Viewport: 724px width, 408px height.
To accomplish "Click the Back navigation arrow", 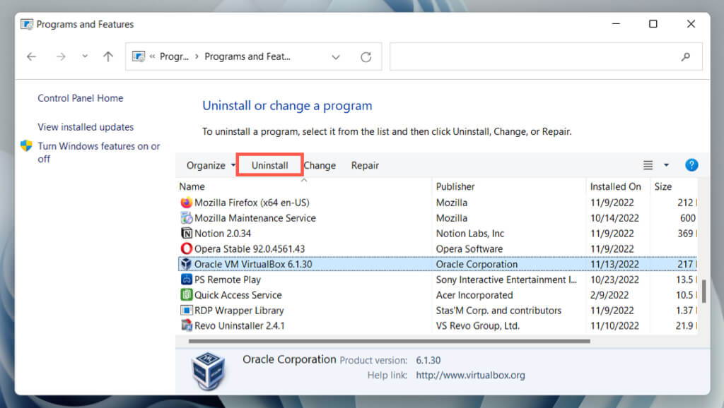I will click(31, 56).
